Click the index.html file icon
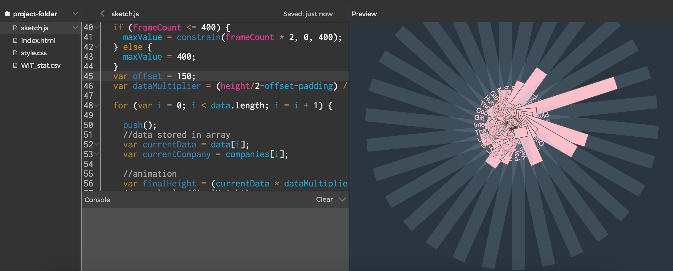 [x=15, y=40]
